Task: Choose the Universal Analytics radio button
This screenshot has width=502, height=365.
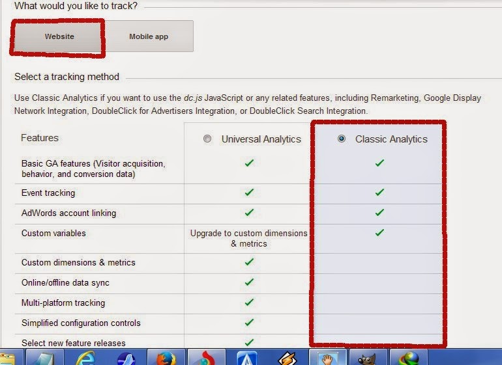Action: (207, 139)
